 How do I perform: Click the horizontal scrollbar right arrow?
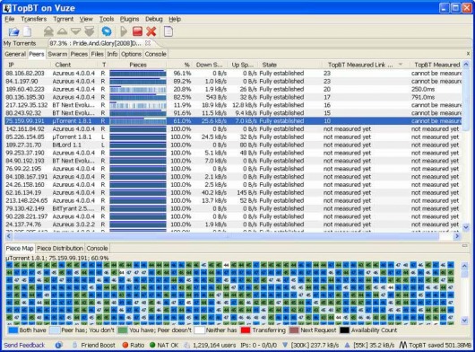(457, 236)
